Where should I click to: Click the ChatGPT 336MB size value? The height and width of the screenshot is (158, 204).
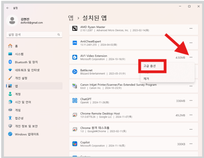pos(181,101)
